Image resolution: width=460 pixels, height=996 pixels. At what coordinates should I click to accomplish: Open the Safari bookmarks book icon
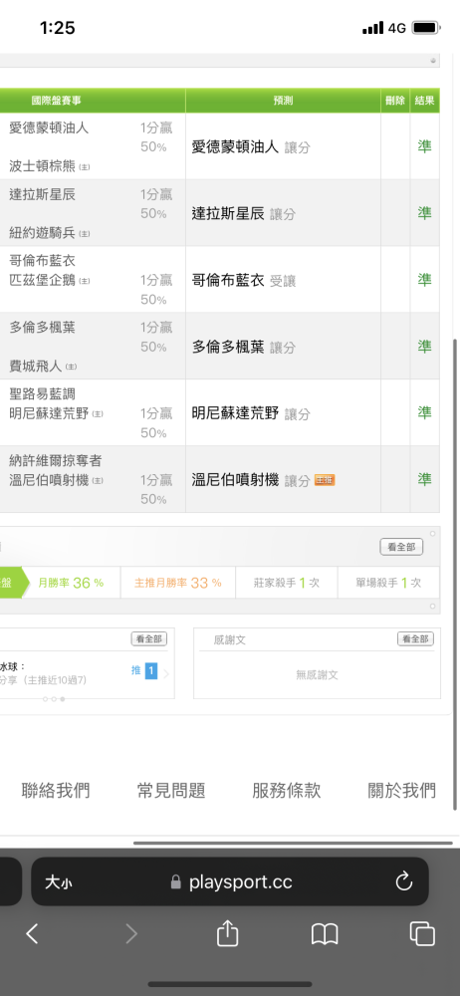325,934
